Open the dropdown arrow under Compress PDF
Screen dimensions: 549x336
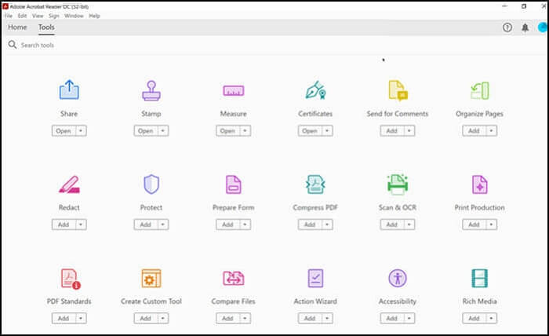328,225
